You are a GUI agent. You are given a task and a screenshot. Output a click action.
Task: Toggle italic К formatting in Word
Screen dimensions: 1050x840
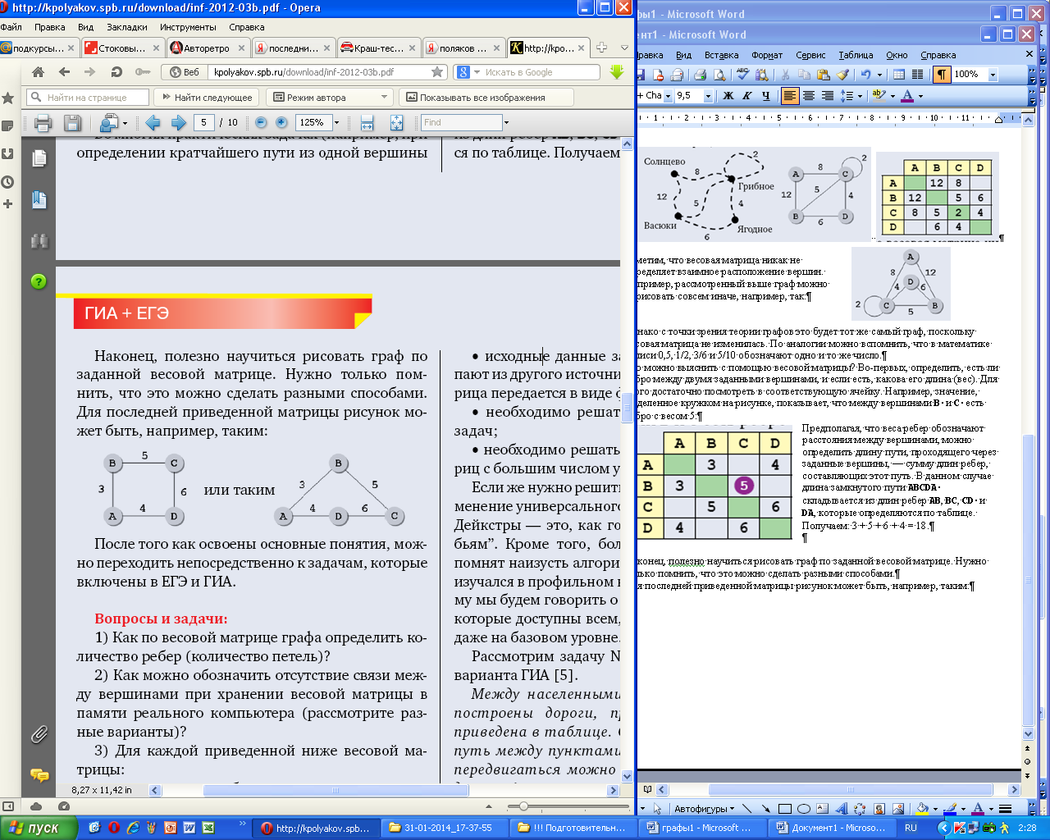click(746, 96)
